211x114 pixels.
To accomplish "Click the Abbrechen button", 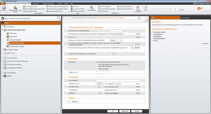I will pyautogui.click(x=124, y=111).
